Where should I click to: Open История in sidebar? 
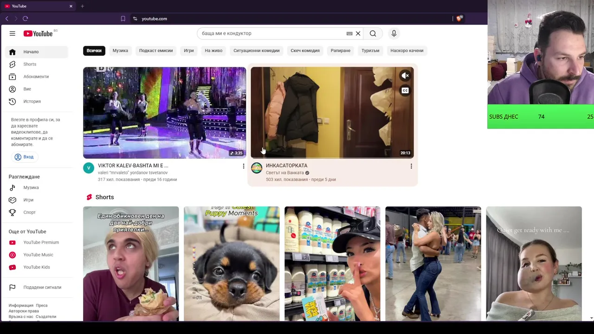(38, 101)
